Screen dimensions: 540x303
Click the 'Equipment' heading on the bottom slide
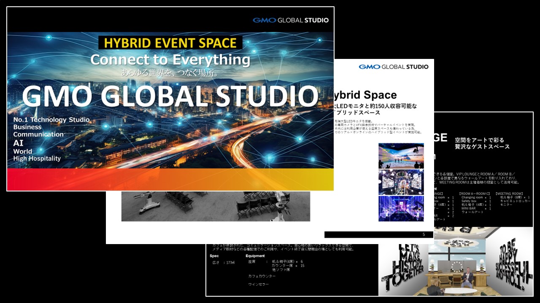pos(255,256)
